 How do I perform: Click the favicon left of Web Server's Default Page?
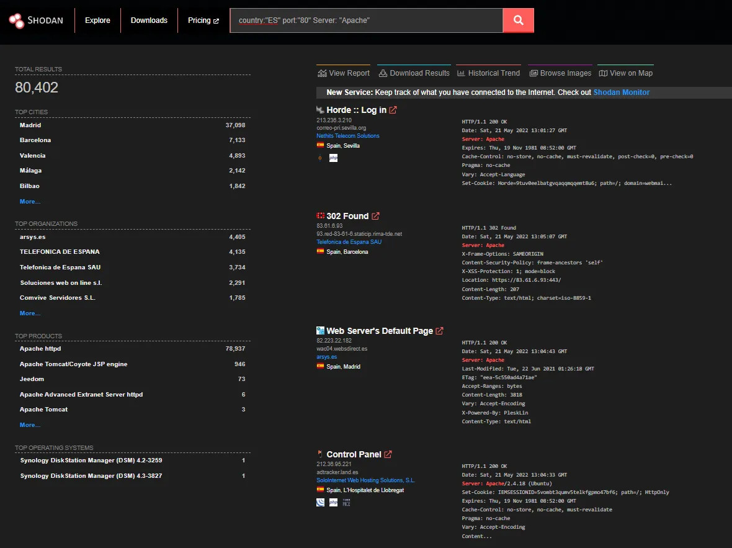[320, 331]
